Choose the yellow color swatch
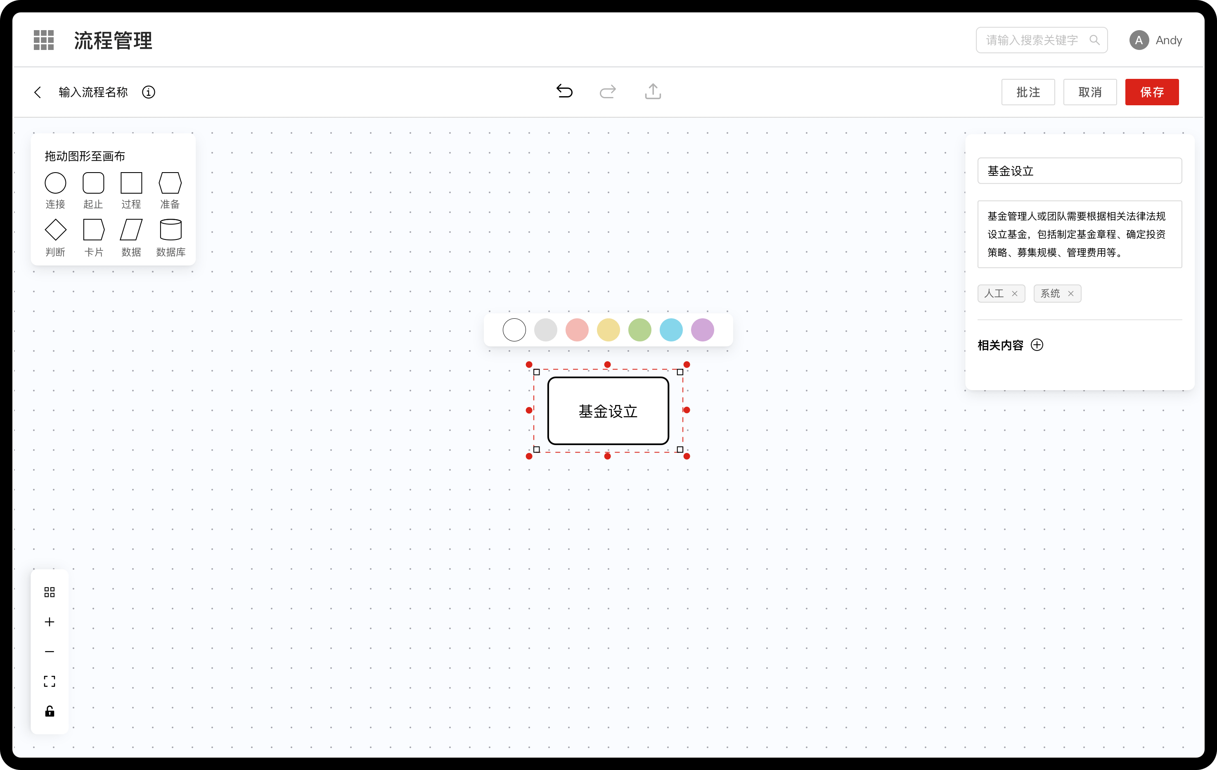 pos(608,330)
